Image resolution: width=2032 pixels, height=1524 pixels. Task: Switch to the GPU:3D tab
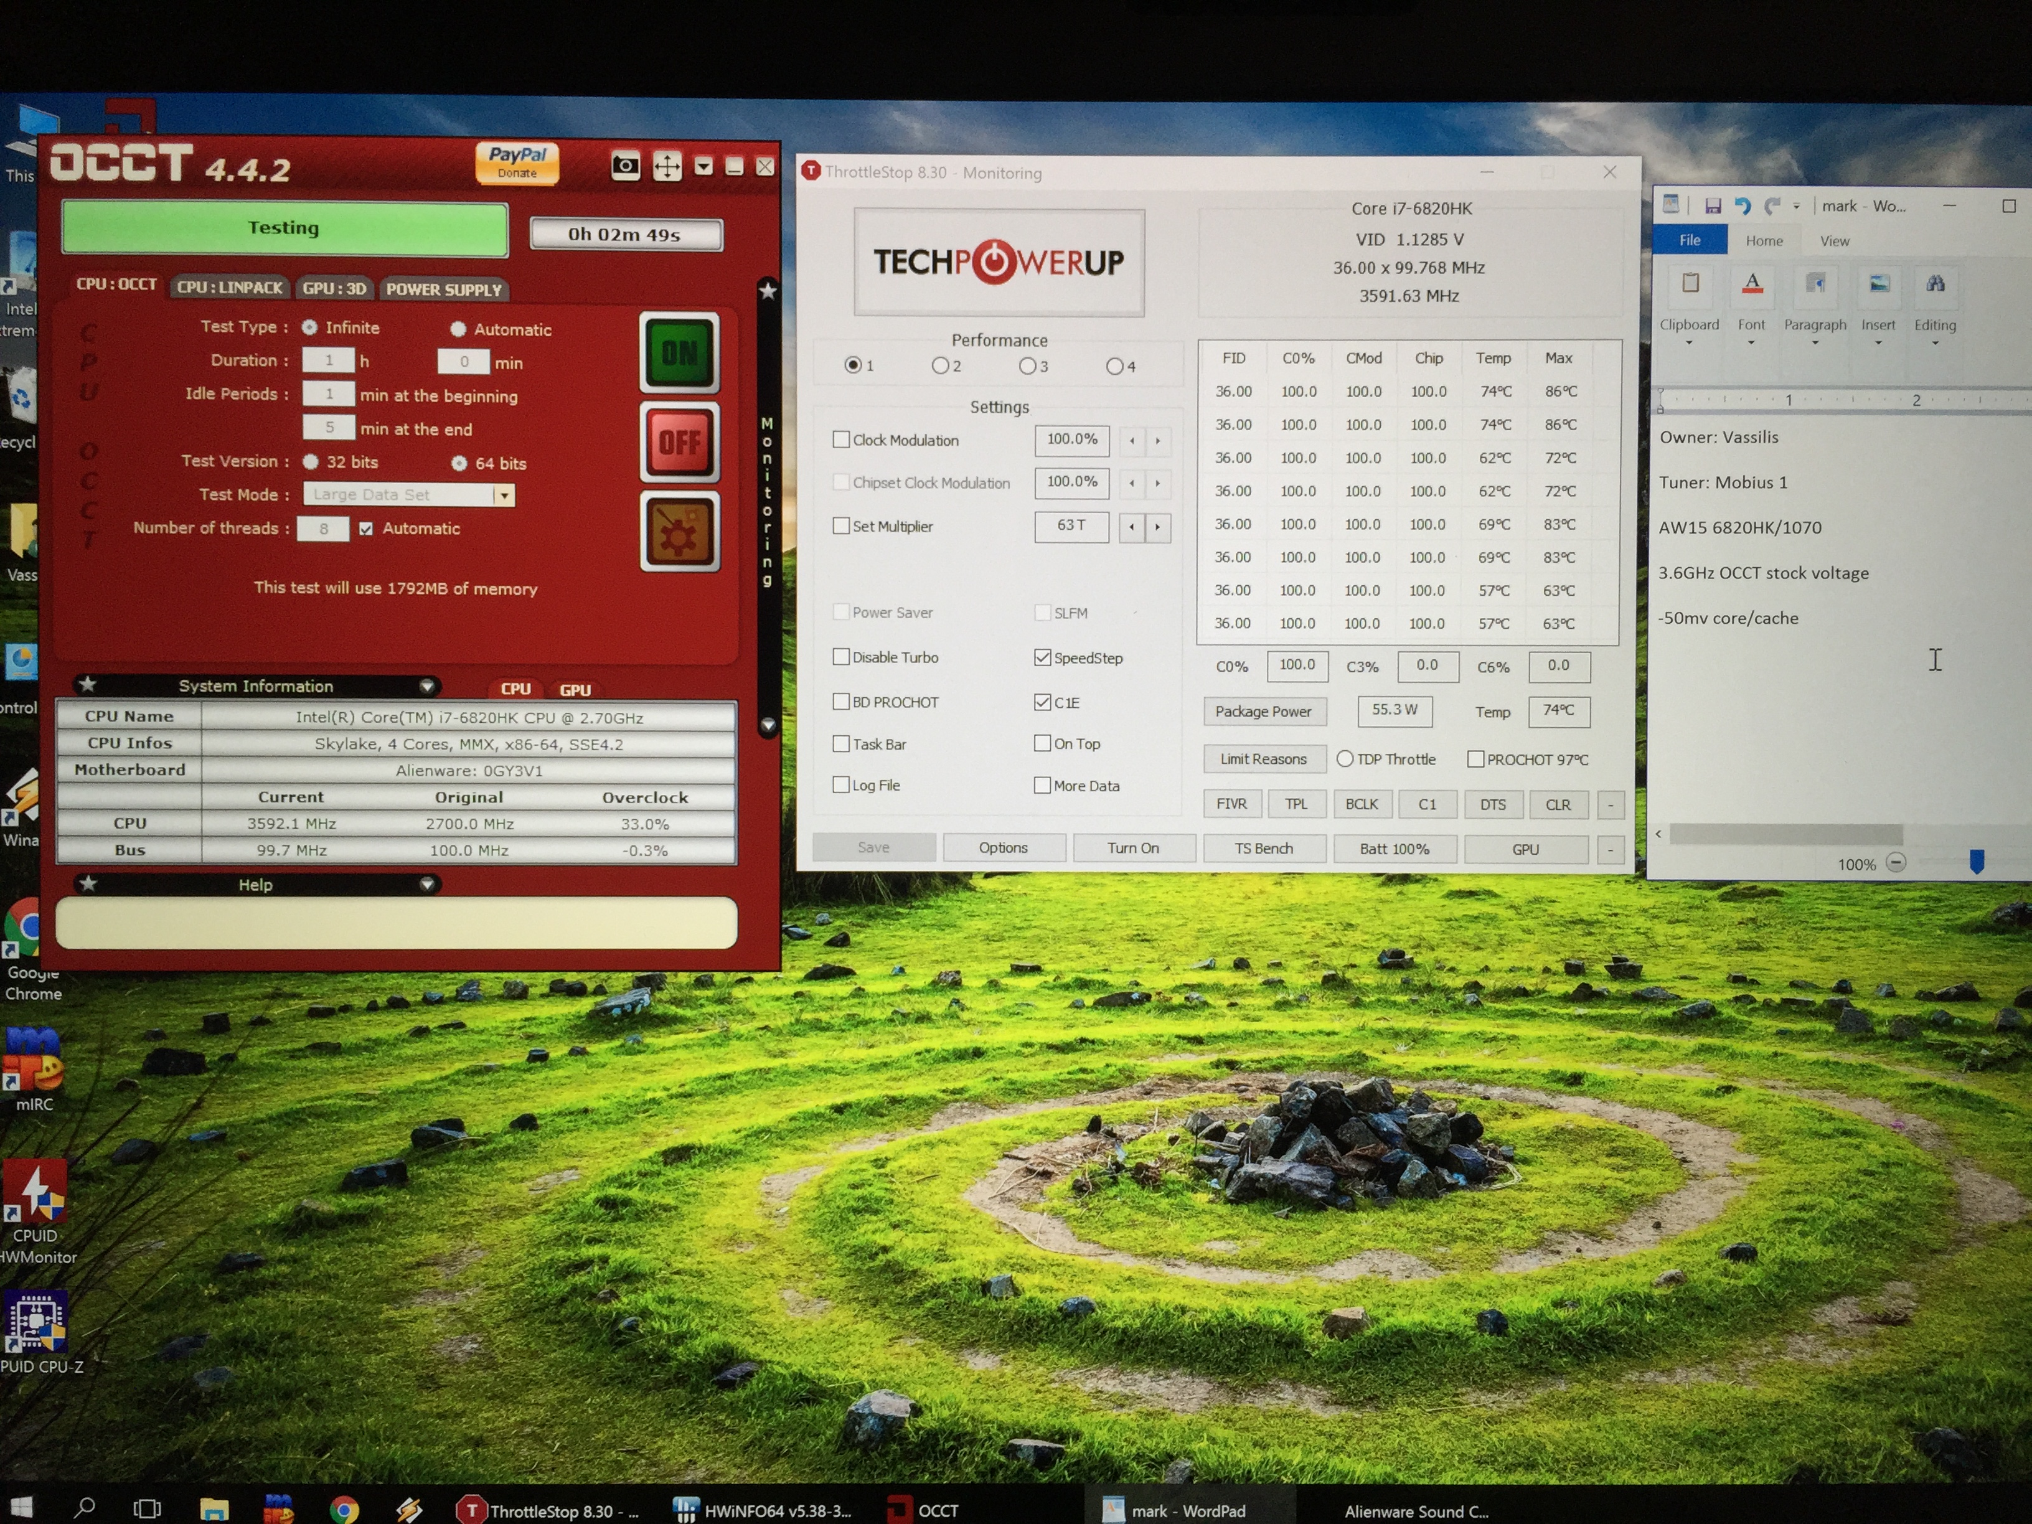pyautogui.click(x=334, y=288)
